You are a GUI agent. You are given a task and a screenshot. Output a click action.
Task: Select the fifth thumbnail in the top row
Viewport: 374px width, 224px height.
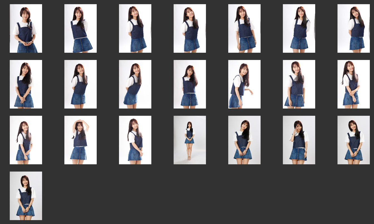pyautogui.click(x=244, y=28)
